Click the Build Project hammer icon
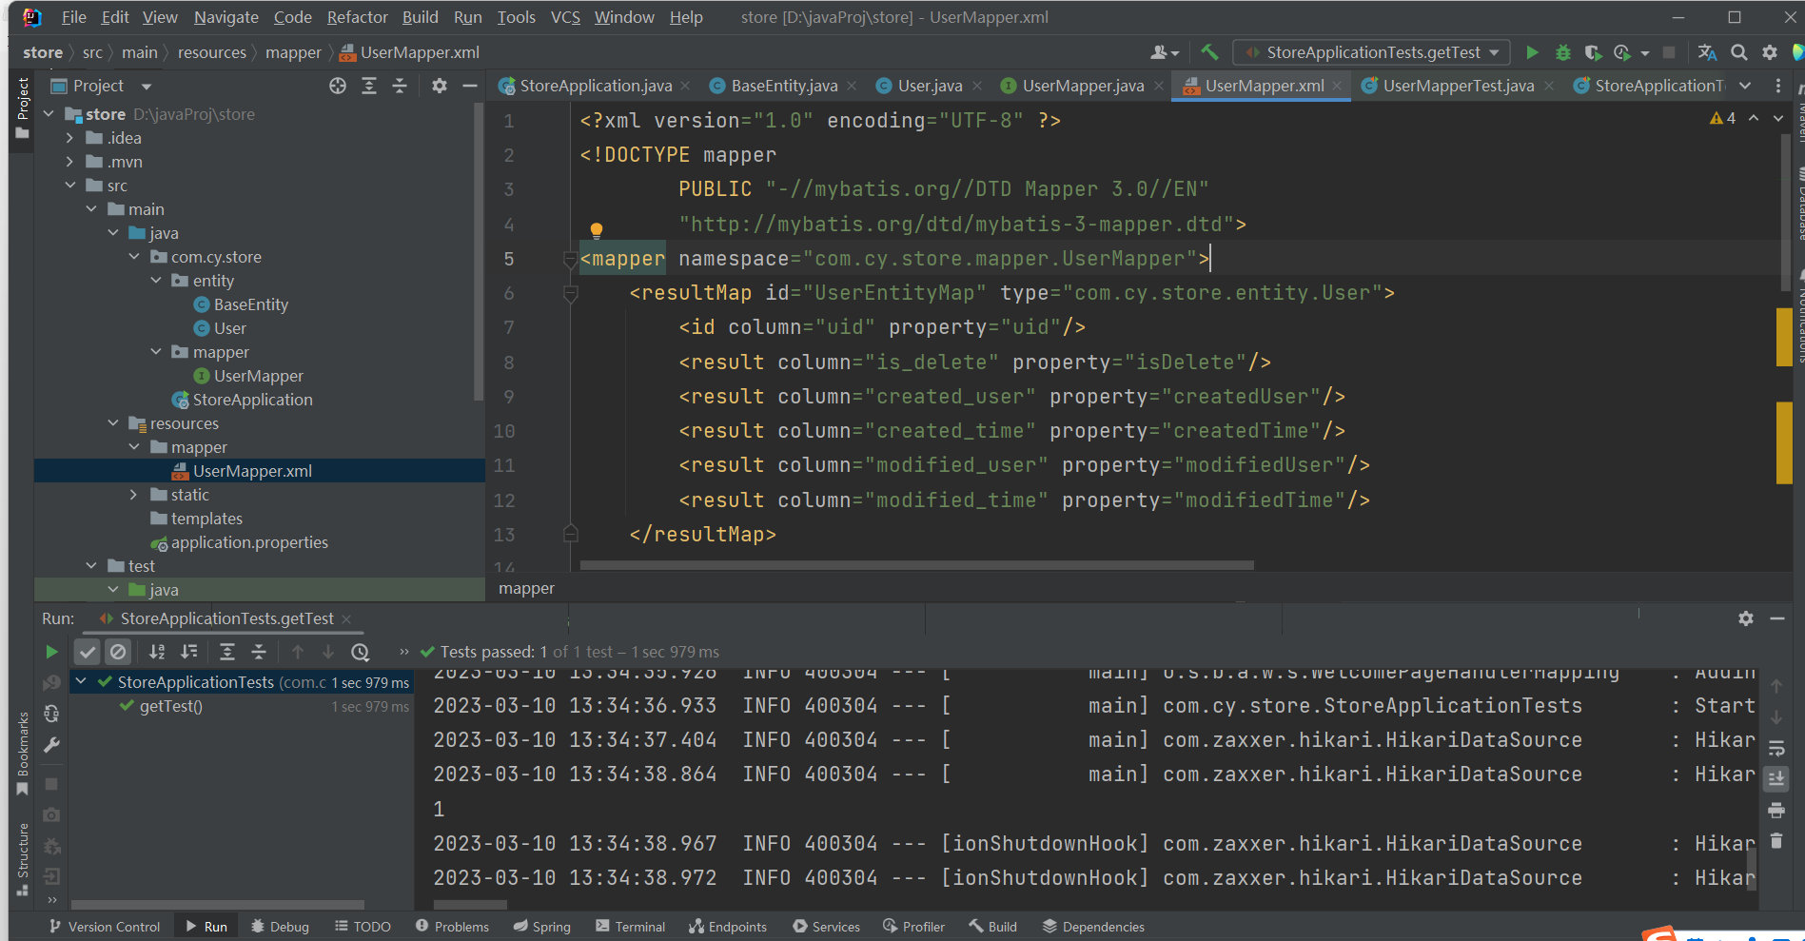Image resolution: width=1805 pixels, height=941 pixels. point(1209,52)
